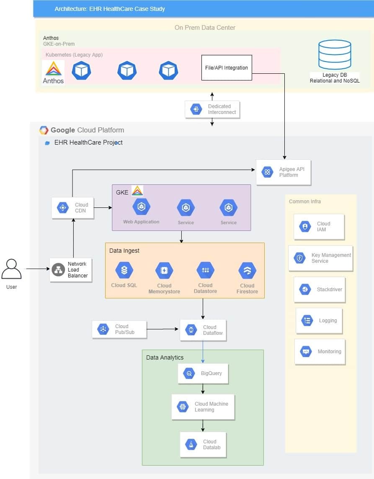Viewport: 374px width, 479px height.
Task: Select the Apigee API Platform icon
Action: (x=268, y=172)
